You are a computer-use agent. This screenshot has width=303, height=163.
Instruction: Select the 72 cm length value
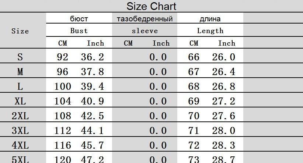coord(194,145)
